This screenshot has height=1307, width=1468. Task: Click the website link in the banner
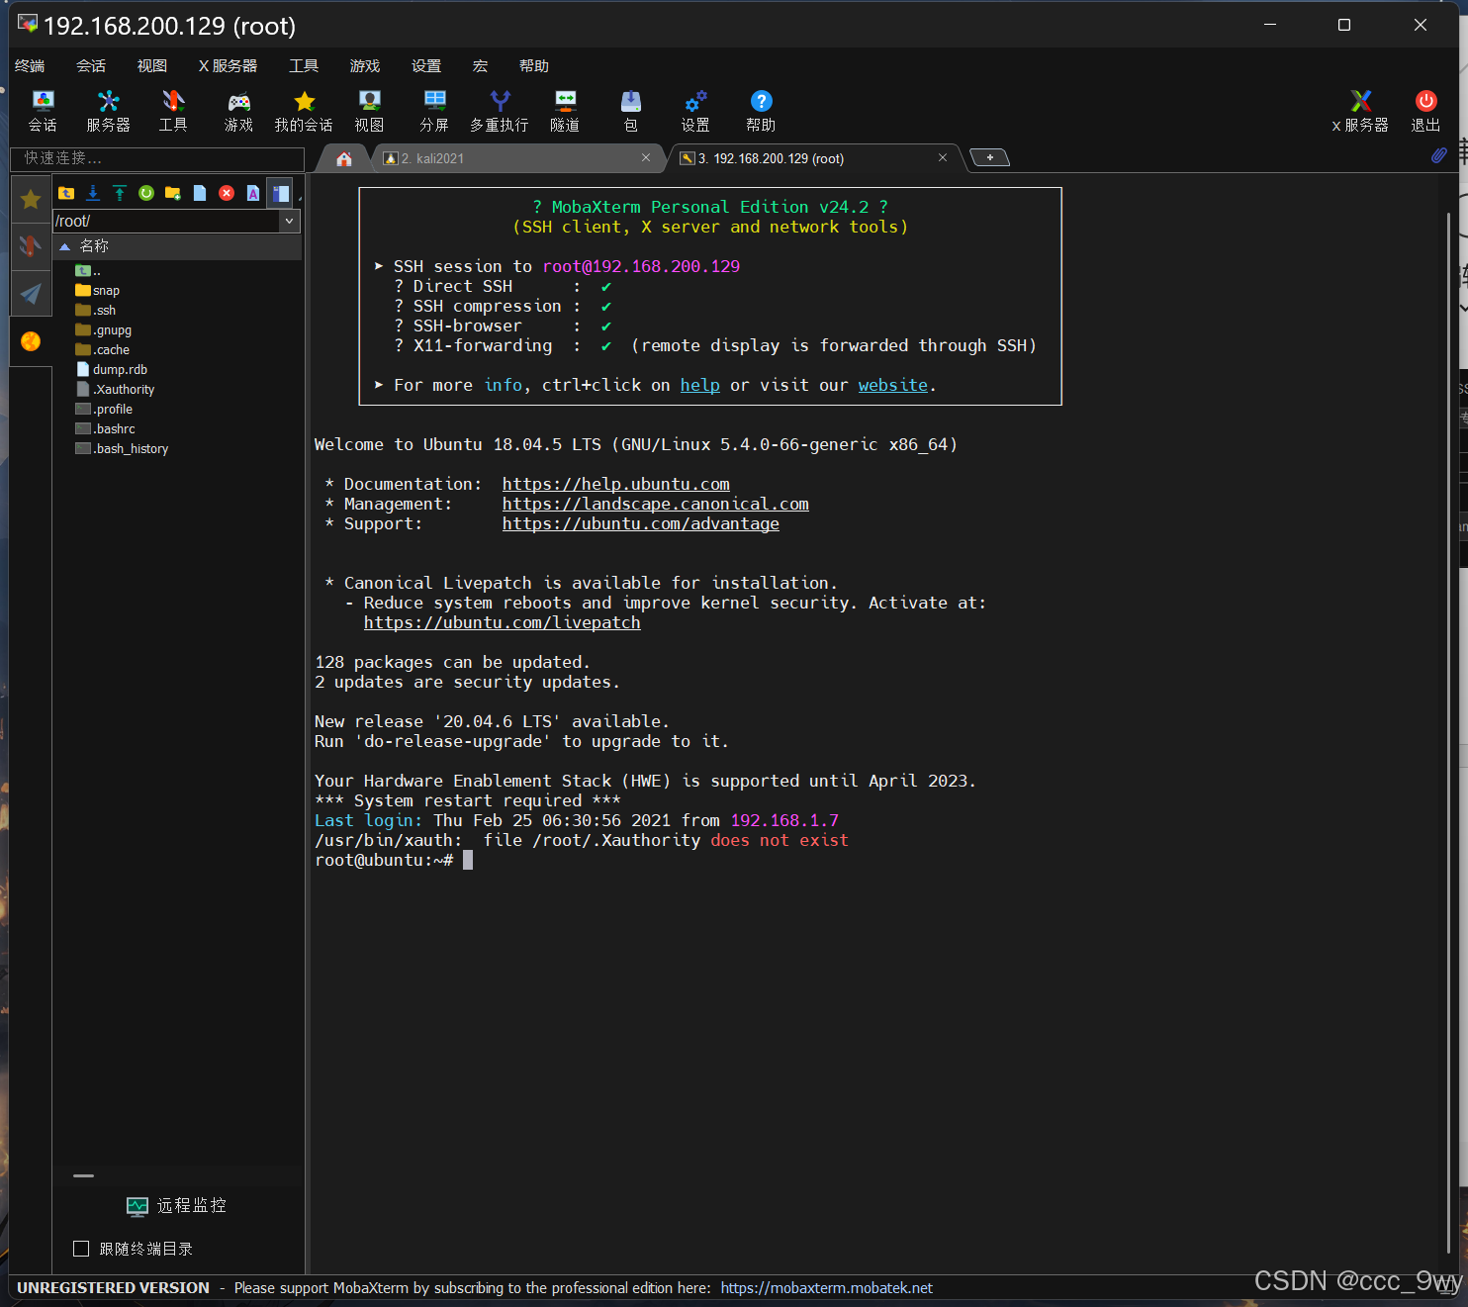tap(892, 385)
